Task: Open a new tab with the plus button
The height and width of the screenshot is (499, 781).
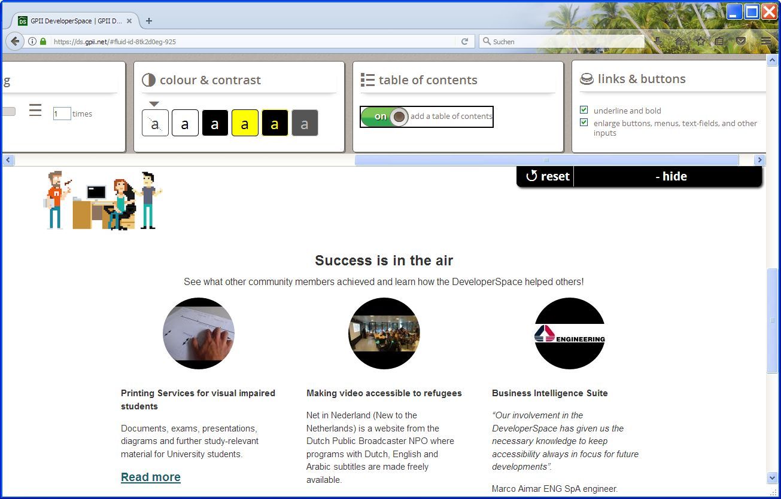Action: coord(149,21)
